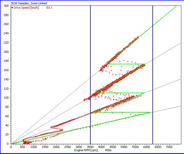
Task: Click the 3500 label on RPM axis
Action: coord(90,147)
